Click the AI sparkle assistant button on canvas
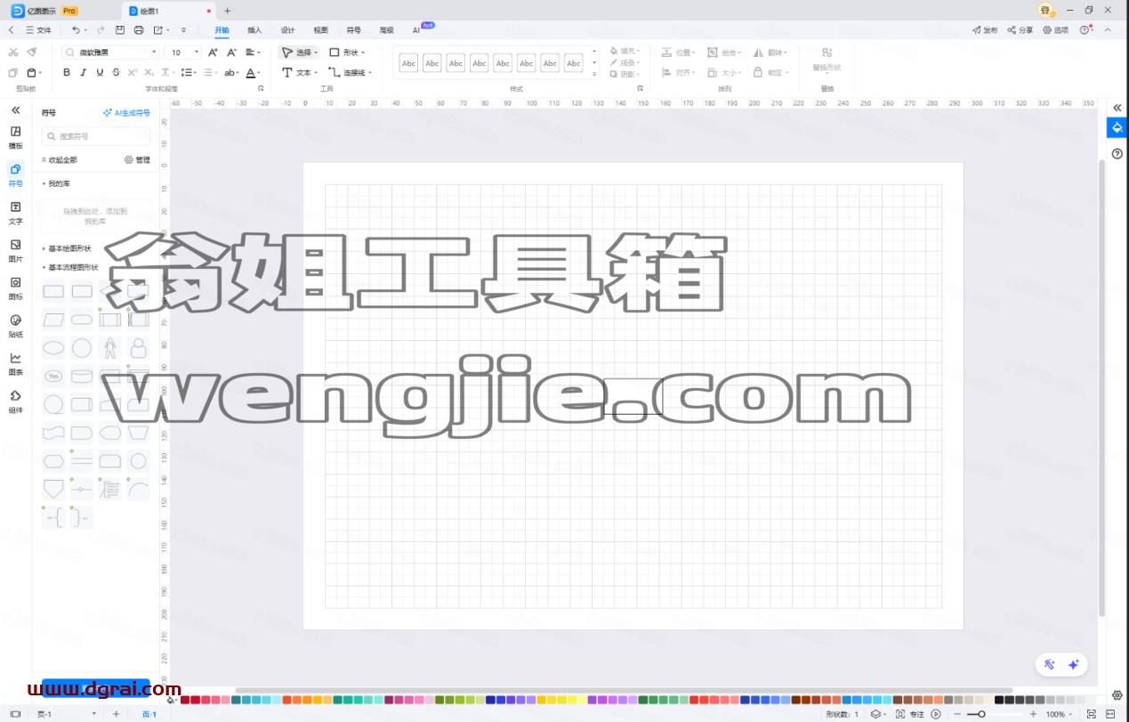This screenshot has width=1129, height=722. [x=1073, y=664]
